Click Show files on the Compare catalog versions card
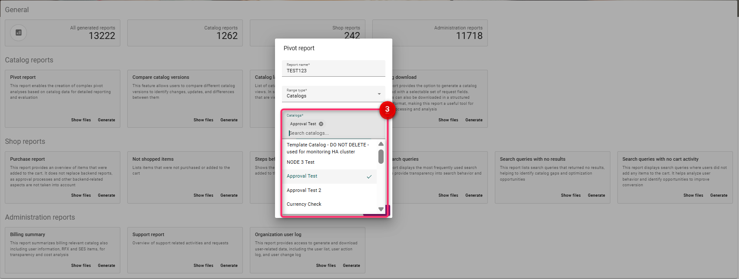The height and width of the screenshot is (279, 739). click(203, 120)
